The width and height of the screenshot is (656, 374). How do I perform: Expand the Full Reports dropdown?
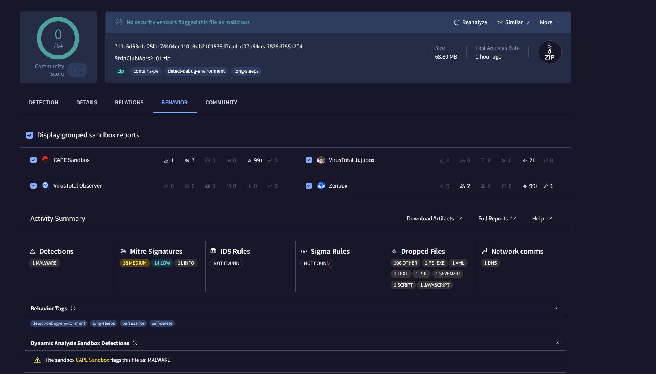(497, 219)
